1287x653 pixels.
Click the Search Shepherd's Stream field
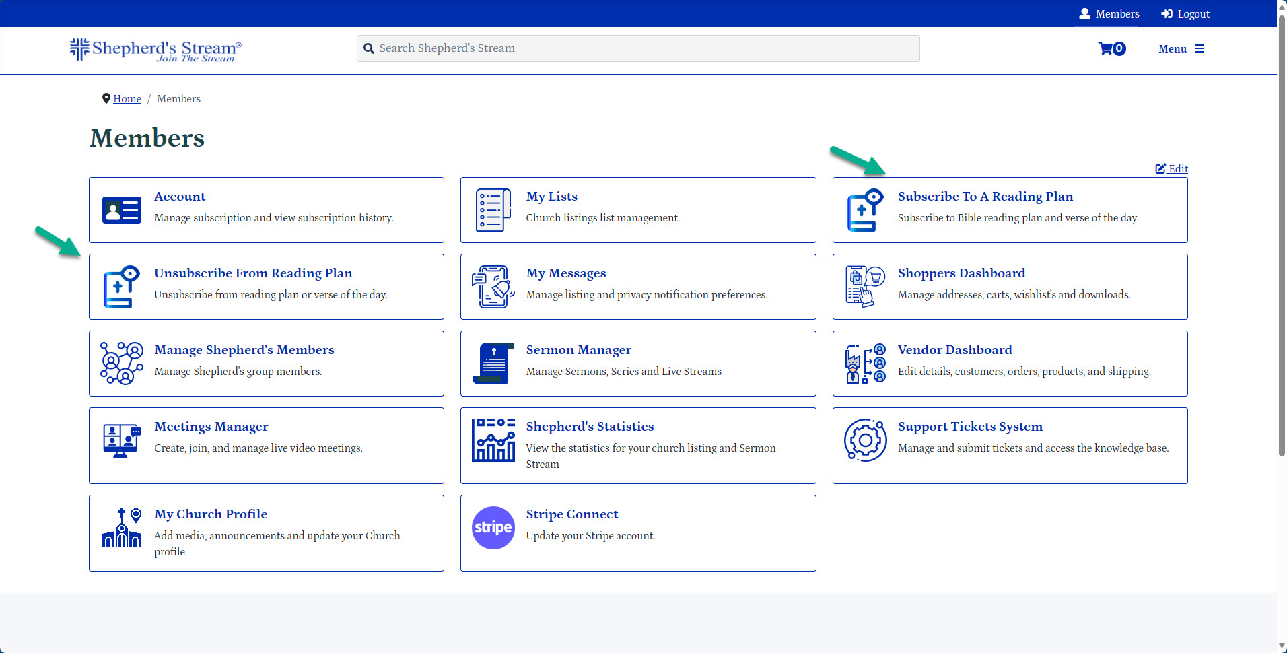point(638,48)
